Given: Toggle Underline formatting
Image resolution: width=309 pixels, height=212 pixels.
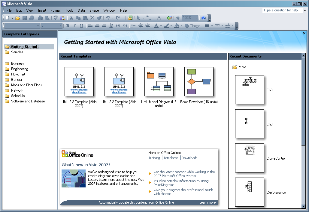Looking at the screenshot, I should pos(81,26).
